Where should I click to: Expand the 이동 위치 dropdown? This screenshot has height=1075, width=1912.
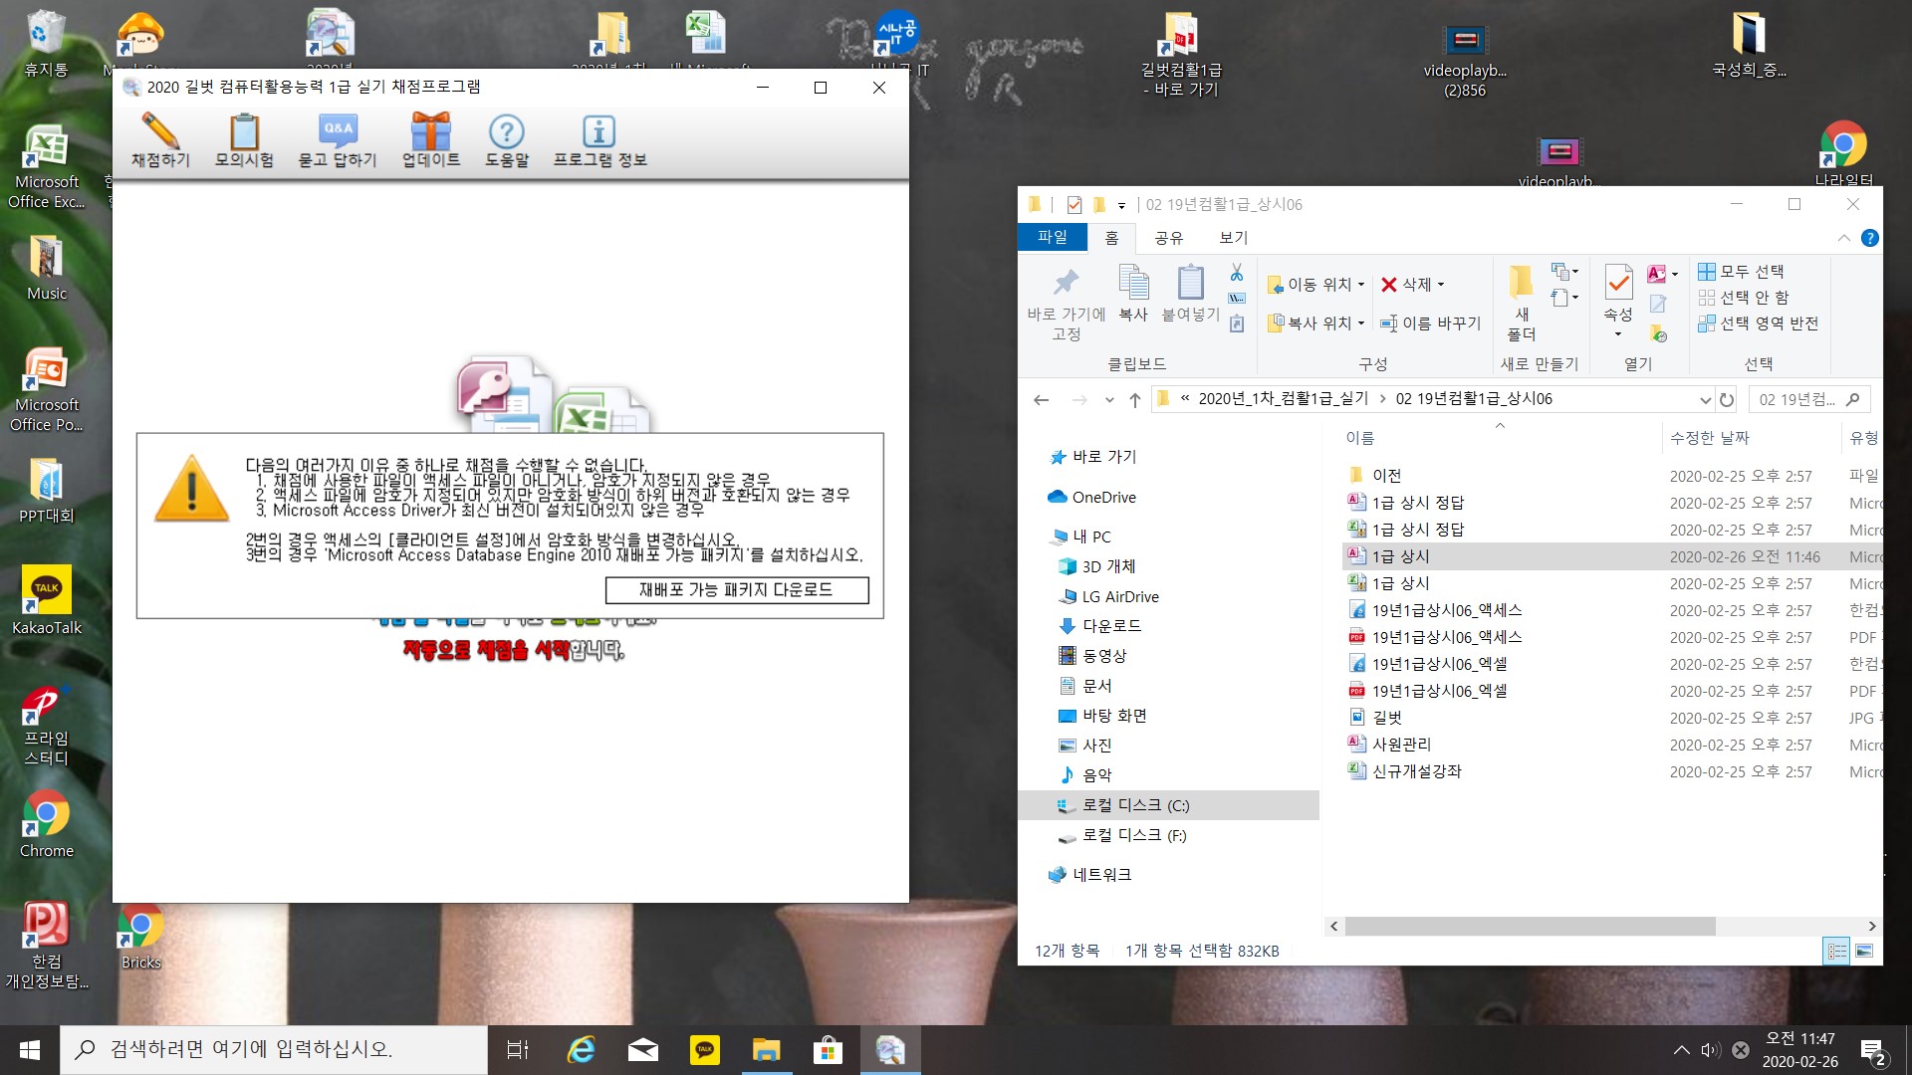tap(1361, 285)
